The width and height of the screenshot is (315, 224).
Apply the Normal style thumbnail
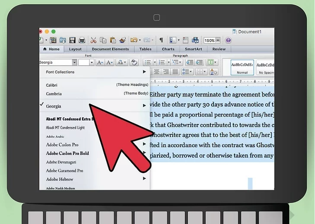click(x=242, y=67)
